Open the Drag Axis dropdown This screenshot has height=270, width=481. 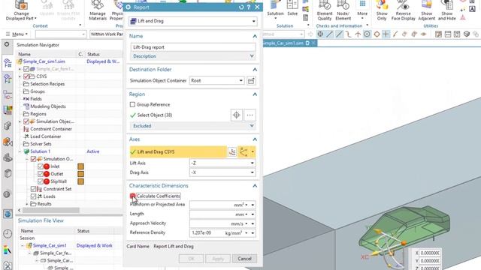222,172
